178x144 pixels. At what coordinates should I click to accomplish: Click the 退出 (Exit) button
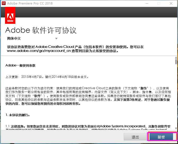click(x=135, y=137)
